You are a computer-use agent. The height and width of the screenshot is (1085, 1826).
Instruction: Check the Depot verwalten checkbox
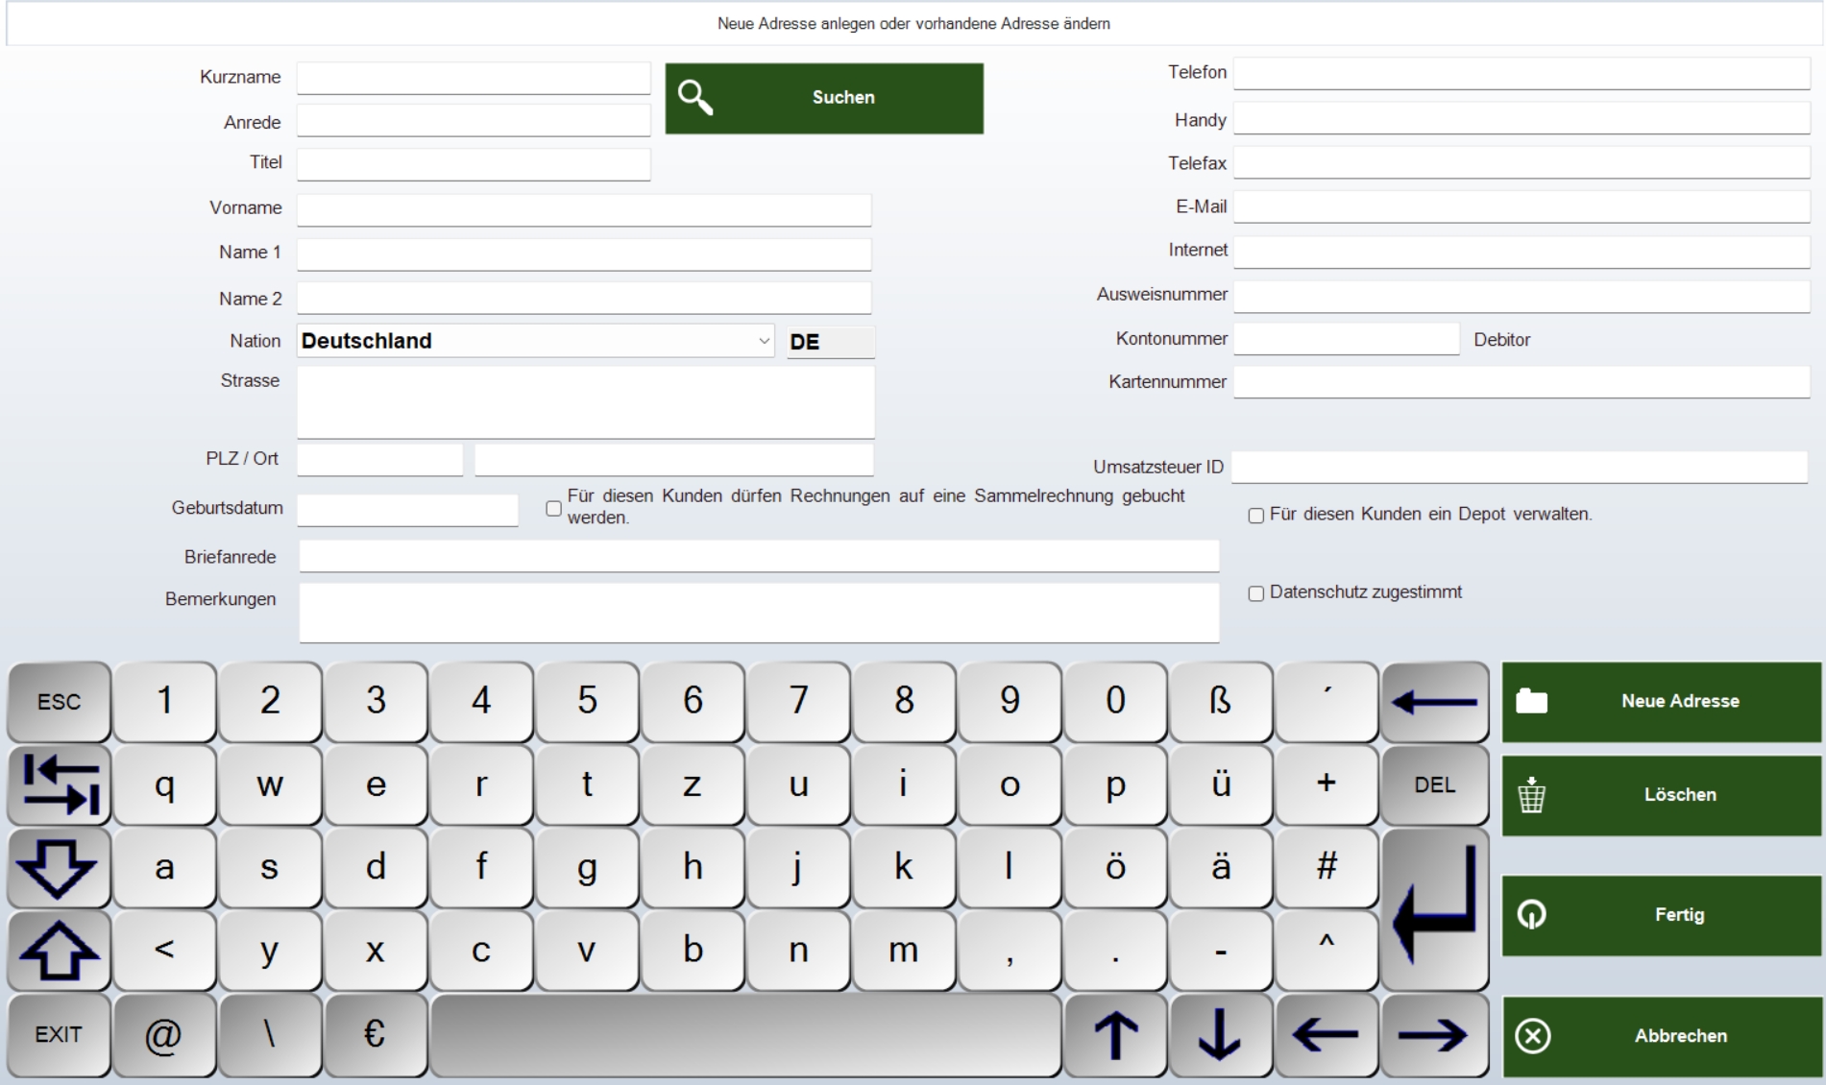[x=1255, y=516]
